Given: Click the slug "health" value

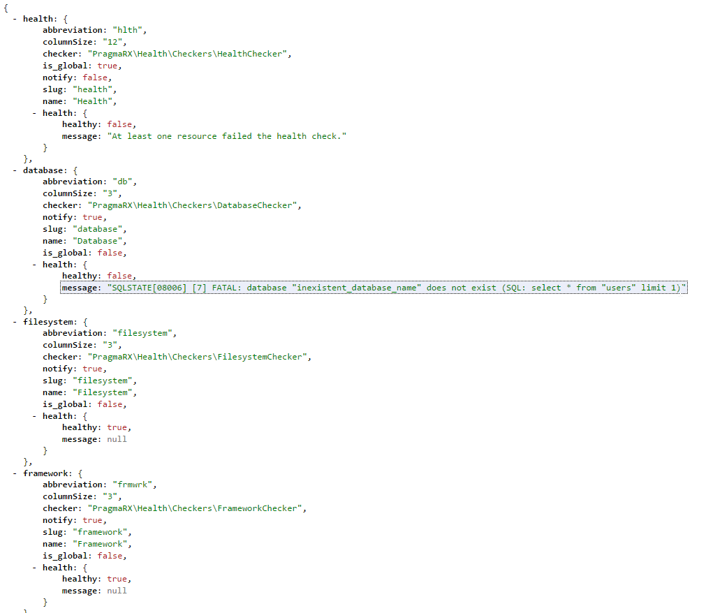Looking at the screenshot, I should pyautogui.click(x=92, y=89).
